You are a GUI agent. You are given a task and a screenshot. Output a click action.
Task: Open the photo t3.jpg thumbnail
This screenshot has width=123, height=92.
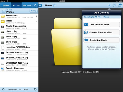tap(3, 43)
